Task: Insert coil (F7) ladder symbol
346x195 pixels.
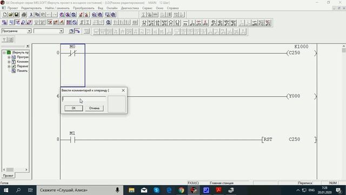Action: coord(171,23)
